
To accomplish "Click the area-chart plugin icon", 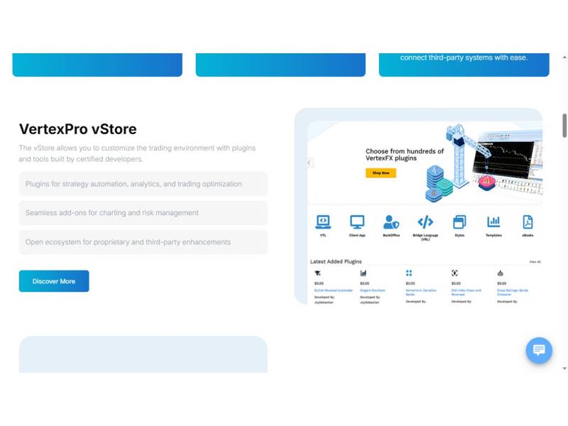I will click(x=364, y=273).
